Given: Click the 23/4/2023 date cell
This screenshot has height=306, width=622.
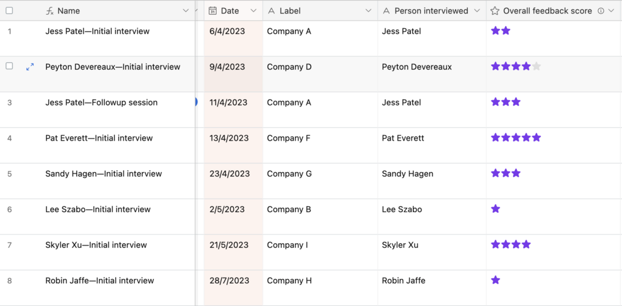Looking at the screenshot, I should (233, 174).
